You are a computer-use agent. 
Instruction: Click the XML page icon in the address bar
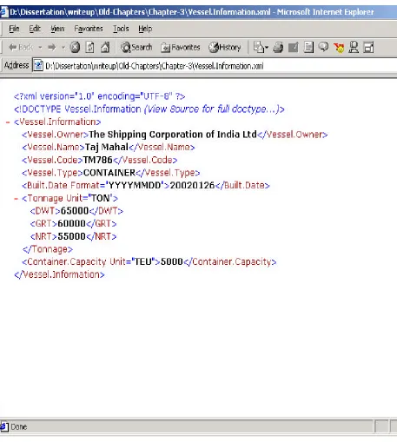[x=38, y=66]
